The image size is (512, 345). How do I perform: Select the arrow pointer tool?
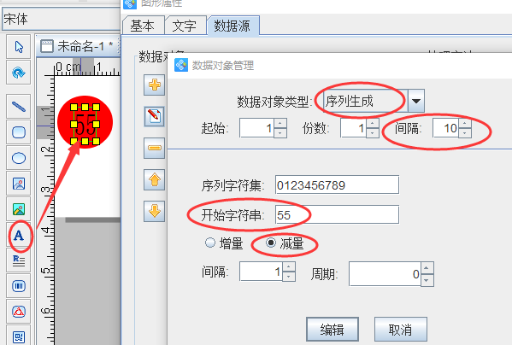(x=19, y=47)
